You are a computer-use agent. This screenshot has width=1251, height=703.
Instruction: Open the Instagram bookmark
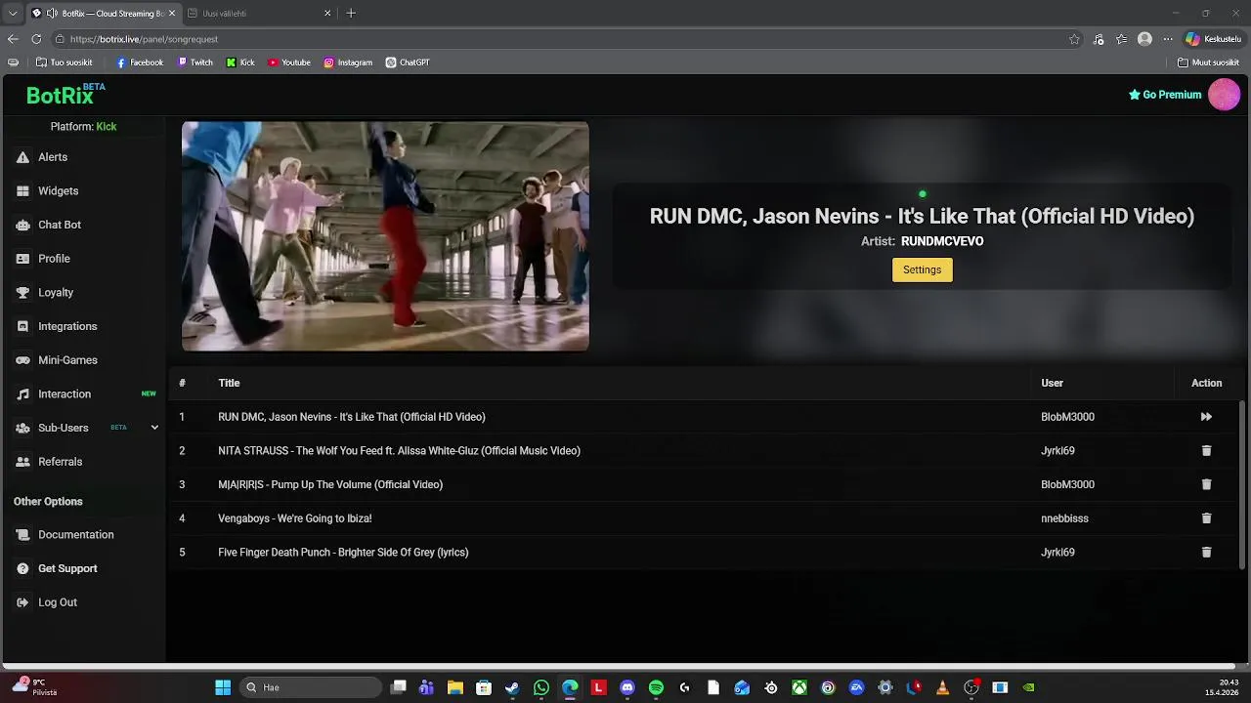[x=348, y=62]
